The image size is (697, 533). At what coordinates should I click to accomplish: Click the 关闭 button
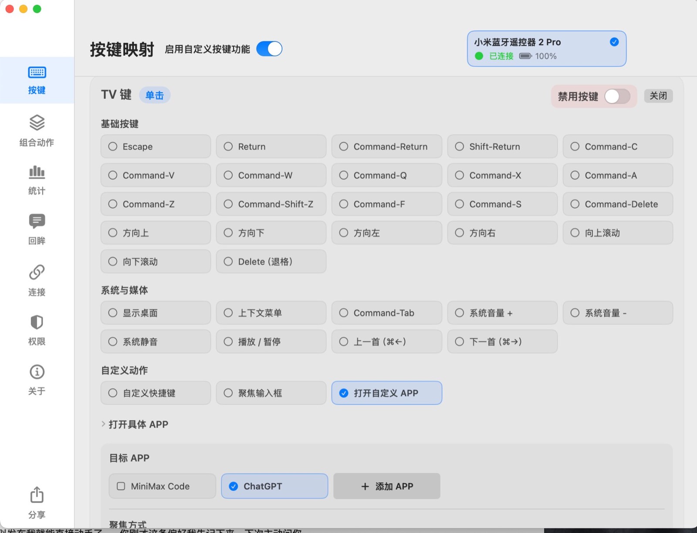(658, 96)
